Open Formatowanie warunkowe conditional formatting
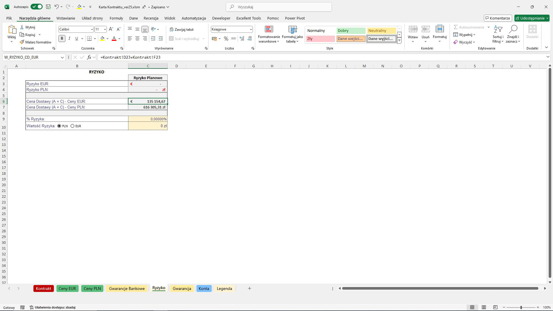Screen dimensions: 553x311 [269, 34]
